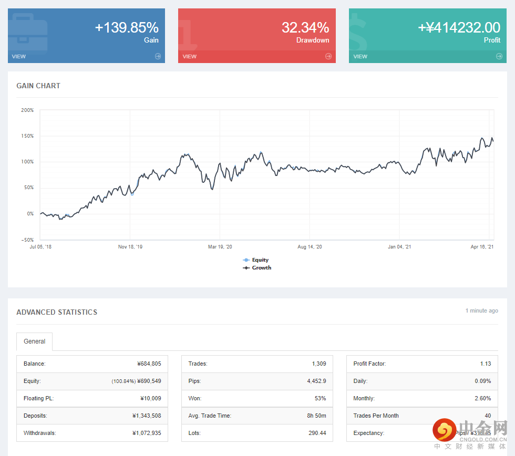This screenshot has width=515, height=456.
Task: Click the Pips value 4,452.9
Action: coord(316,381)
